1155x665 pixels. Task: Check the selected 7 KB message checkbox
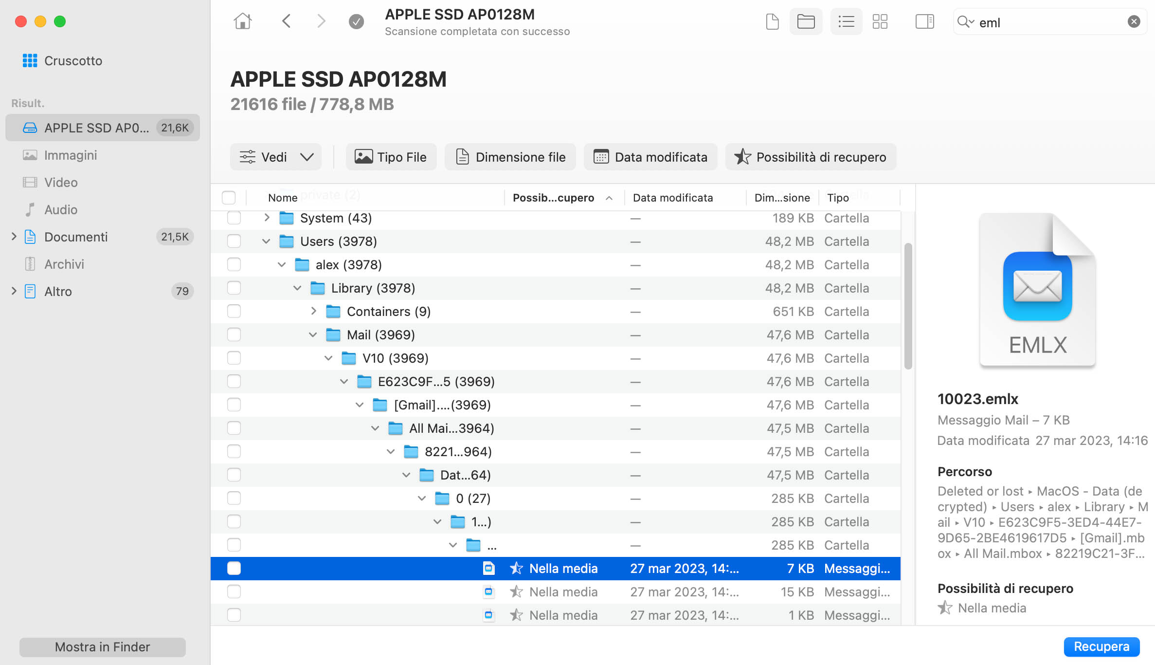point(234,569)
